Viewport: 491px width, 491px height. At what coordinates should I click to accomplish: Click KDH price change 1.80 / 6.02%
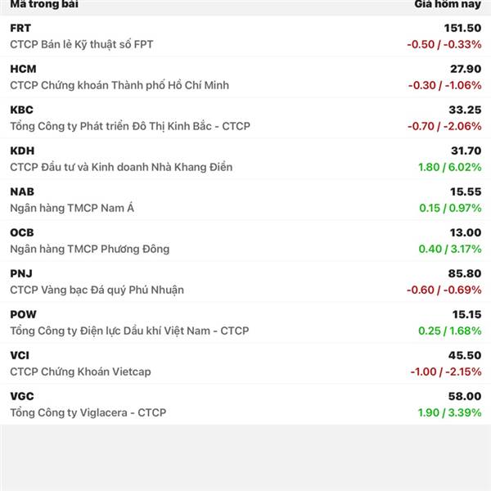click(x=449, y=167)
